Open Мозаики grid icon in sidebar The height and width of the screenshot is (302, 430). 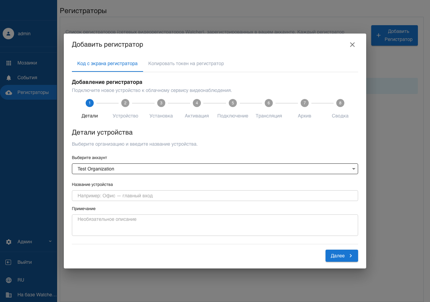pyautogui.click(x=9, y=63)
